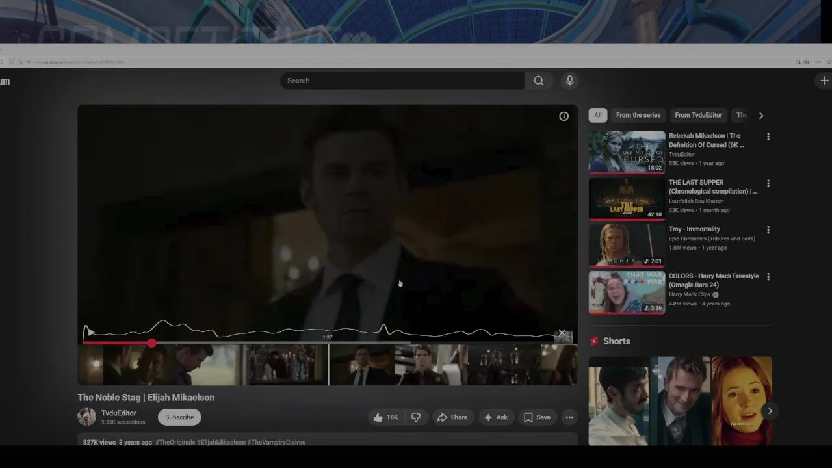This screenshot has height=468, width=832.
Task: Open Loutfallah Bou Khazen channel
Action: [x=696, y=201]
